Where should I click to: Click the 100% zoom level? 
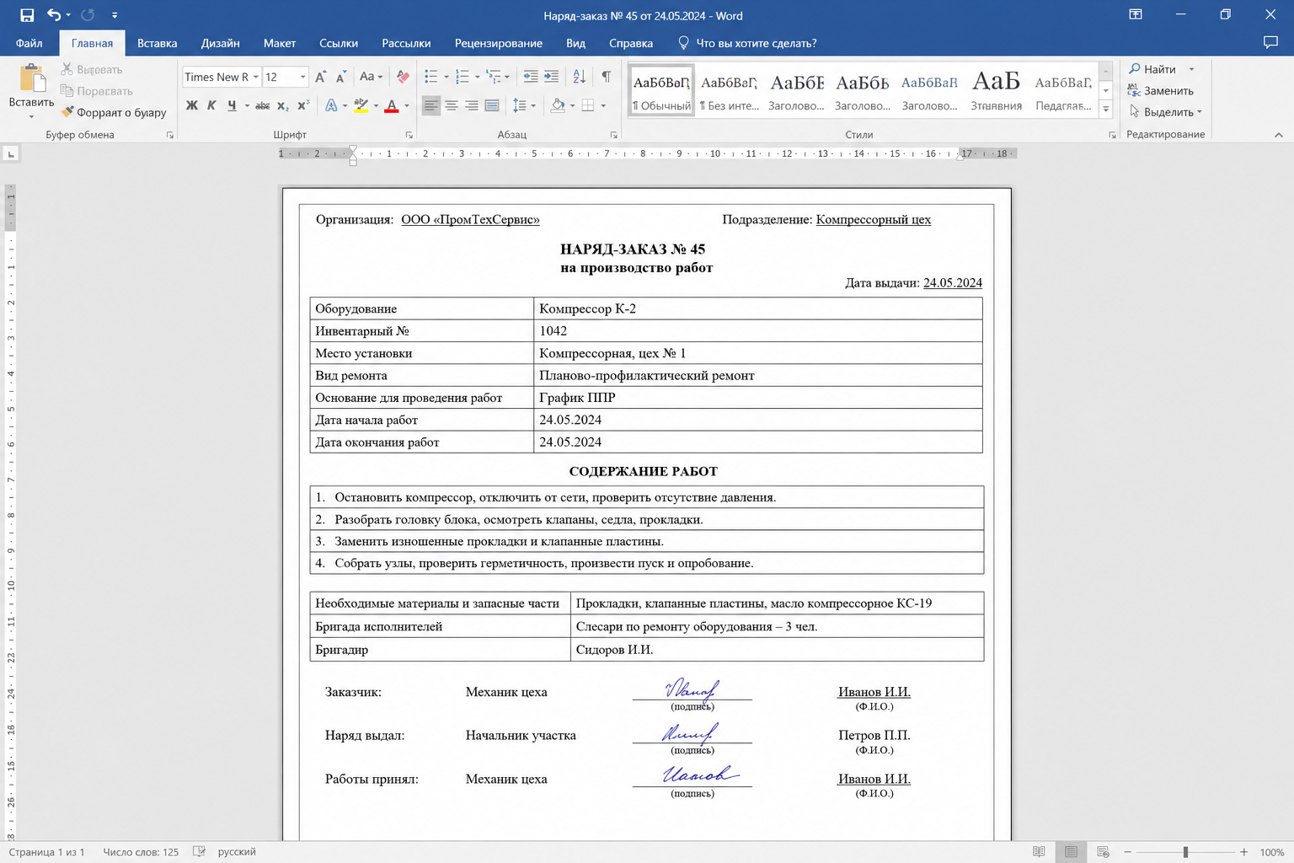(1272, 852)
